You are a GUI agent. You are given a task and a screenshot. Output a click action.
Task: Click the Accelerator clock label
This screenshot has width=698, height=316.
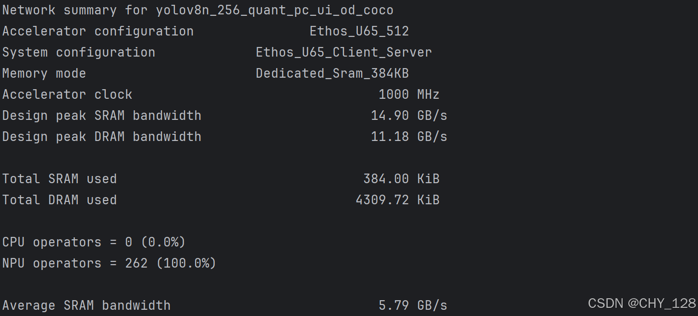pos(67,94)
